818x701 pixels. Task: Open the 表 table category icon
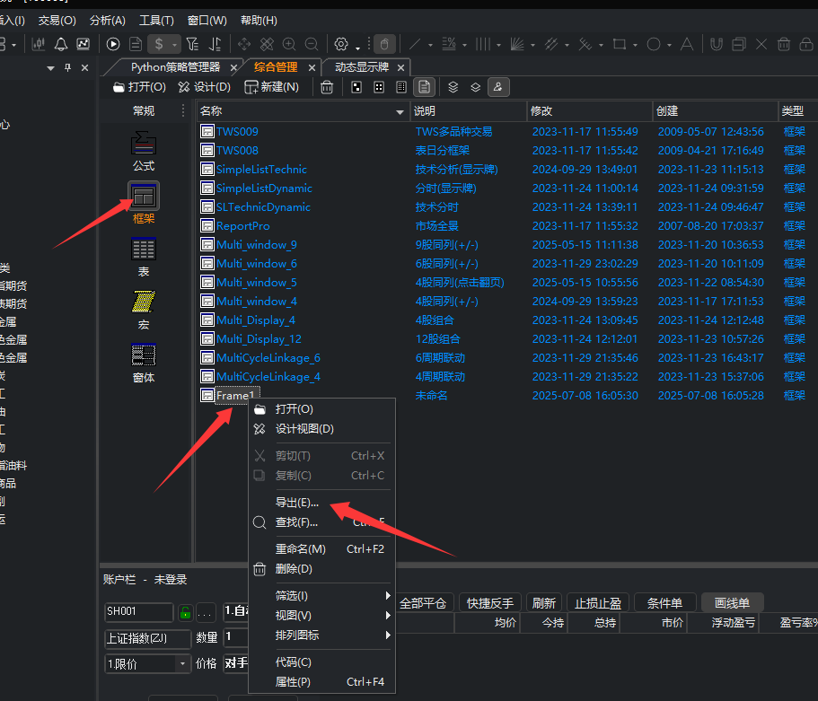click(144, 249)
